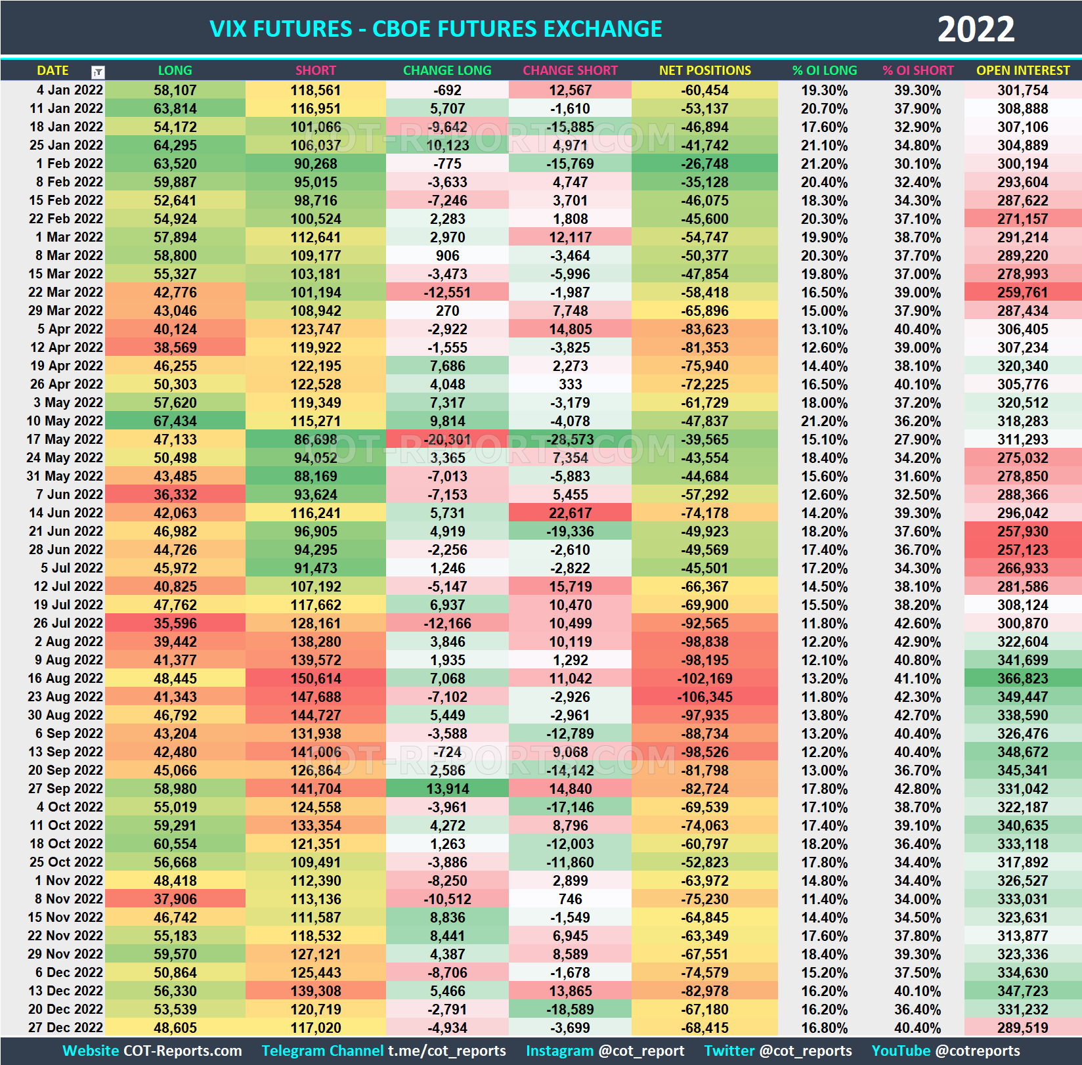Select the CHANGE LONG column header
Image resolution: width=1082 pixels, height=1065 pixels.
pos(446,71)
